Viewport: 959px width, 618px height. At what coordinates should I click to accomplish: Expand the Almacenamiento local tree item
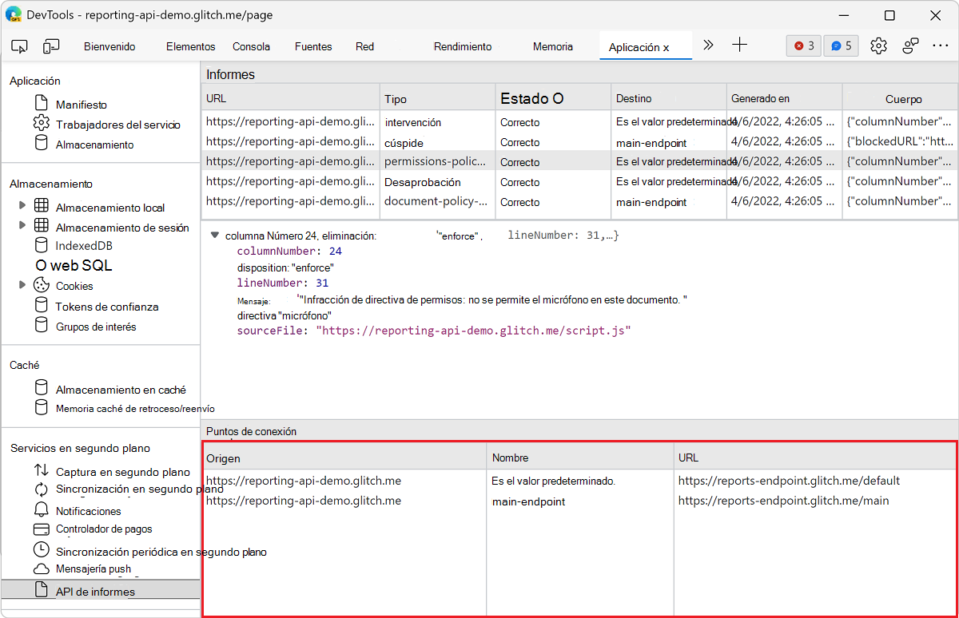tap(23, 207)
